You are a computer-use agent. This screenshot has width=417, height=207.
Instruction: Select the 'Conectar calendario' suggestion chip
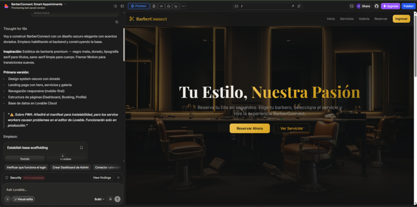coord(108,168)
